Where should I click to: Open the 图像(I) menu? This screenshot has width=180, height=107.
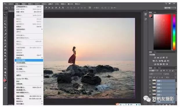point(24,4)
